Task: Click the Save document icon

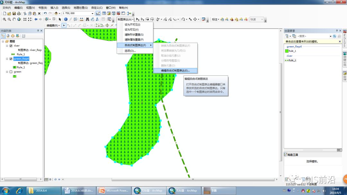Action: tap(14, 13)
